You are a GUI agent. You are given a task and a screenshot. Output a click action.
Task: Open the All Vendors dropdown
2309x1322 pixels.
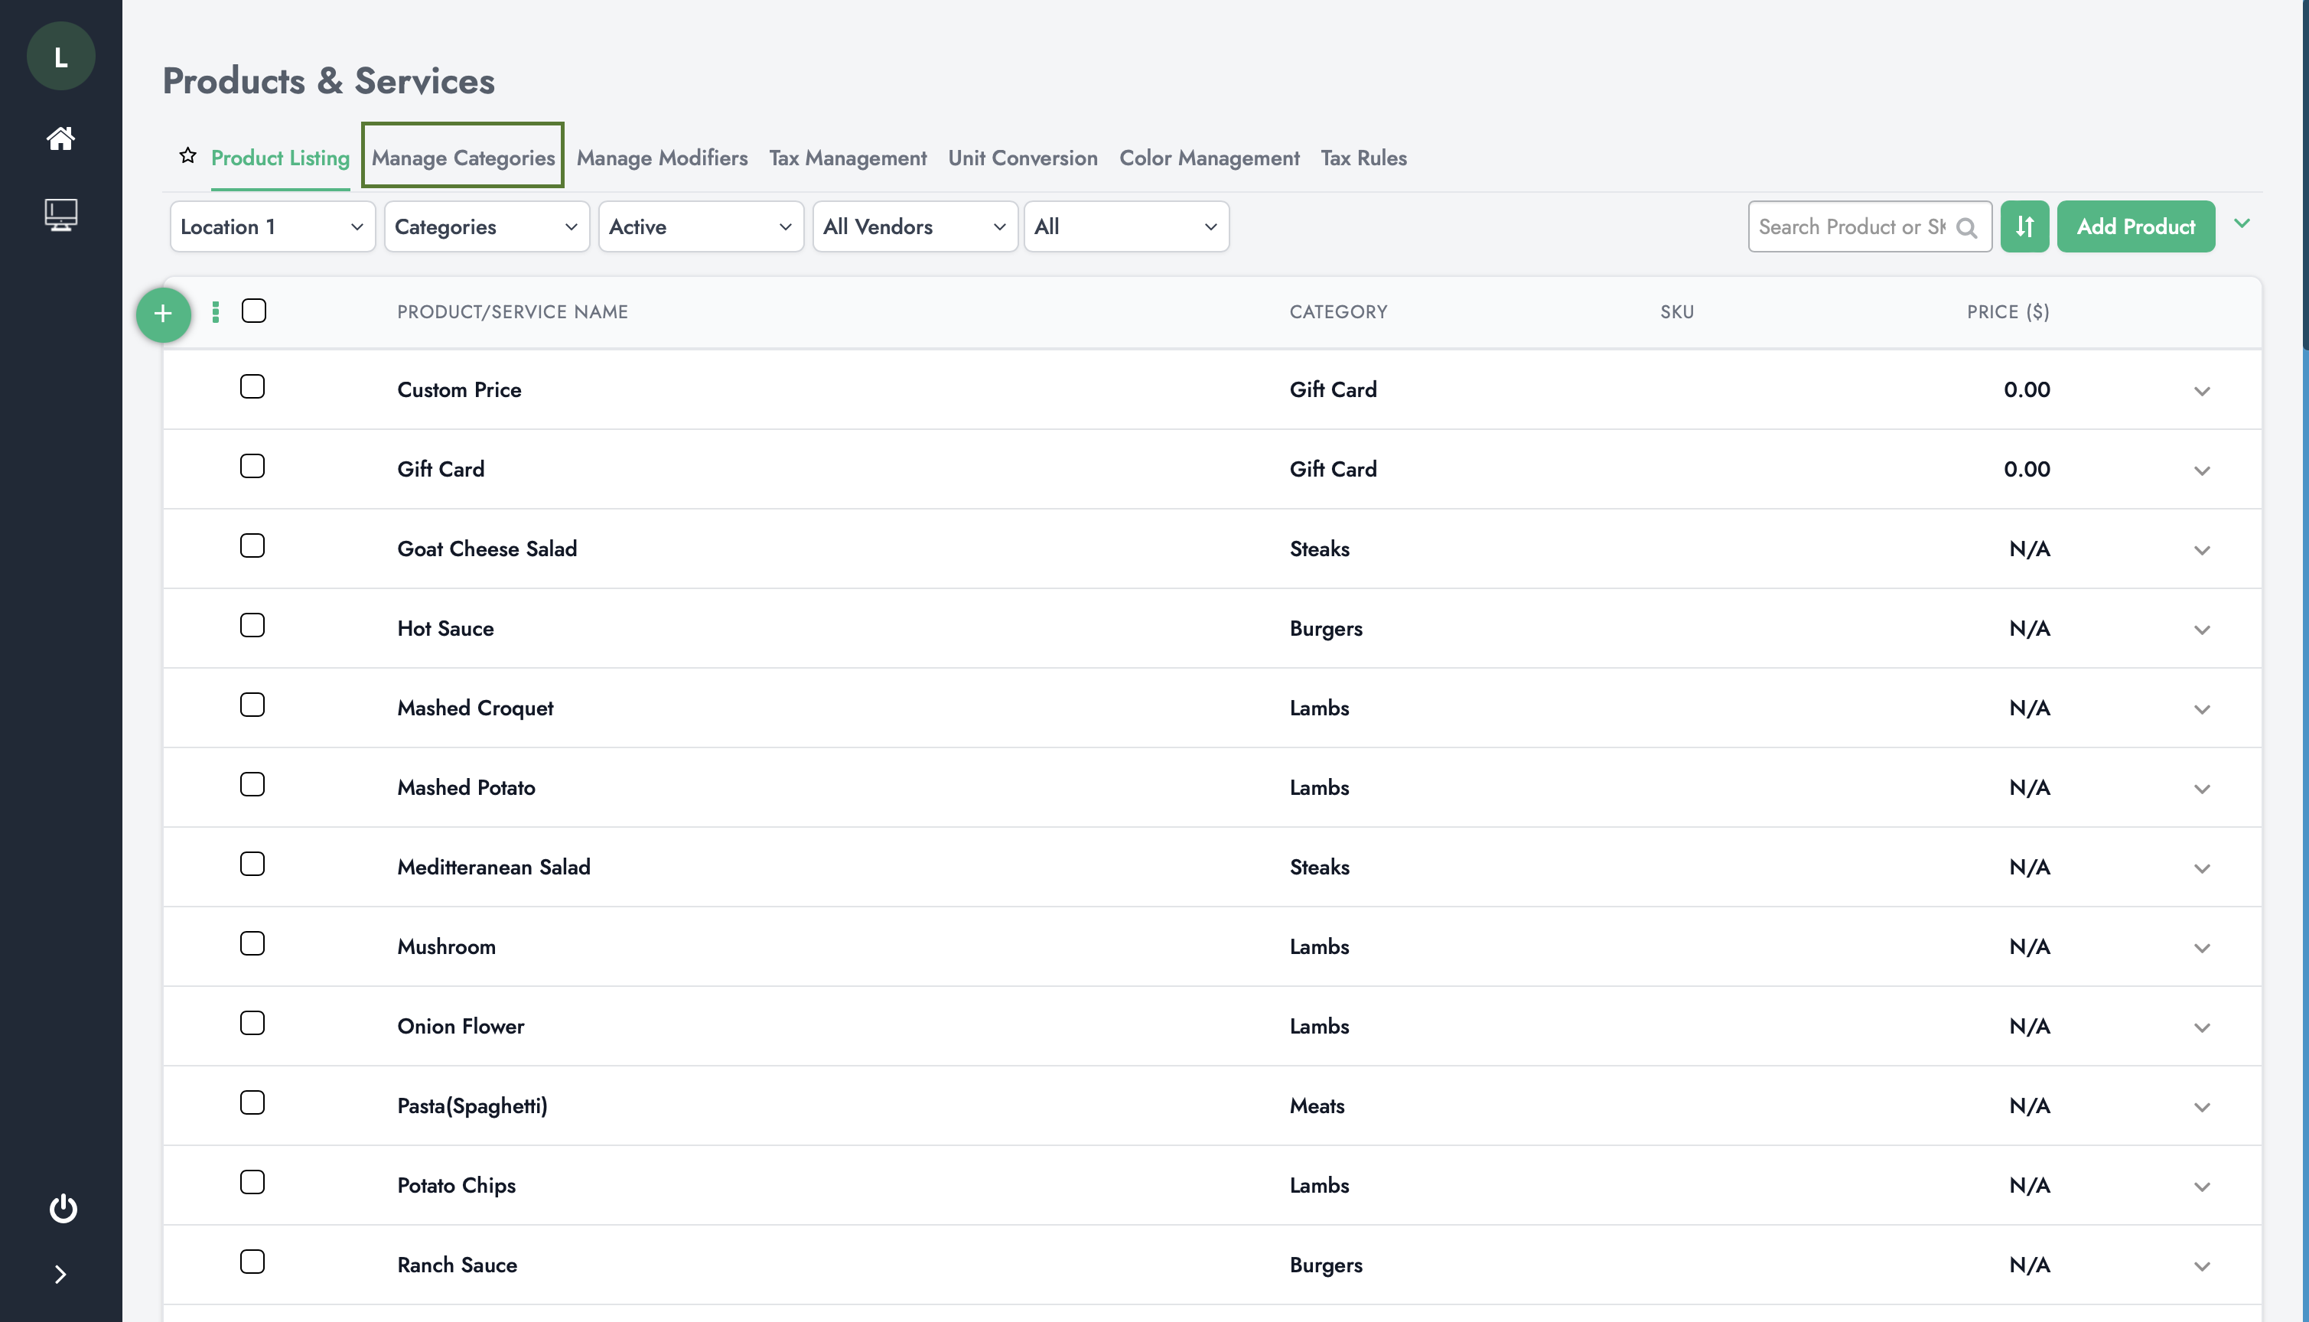(914, 227)
